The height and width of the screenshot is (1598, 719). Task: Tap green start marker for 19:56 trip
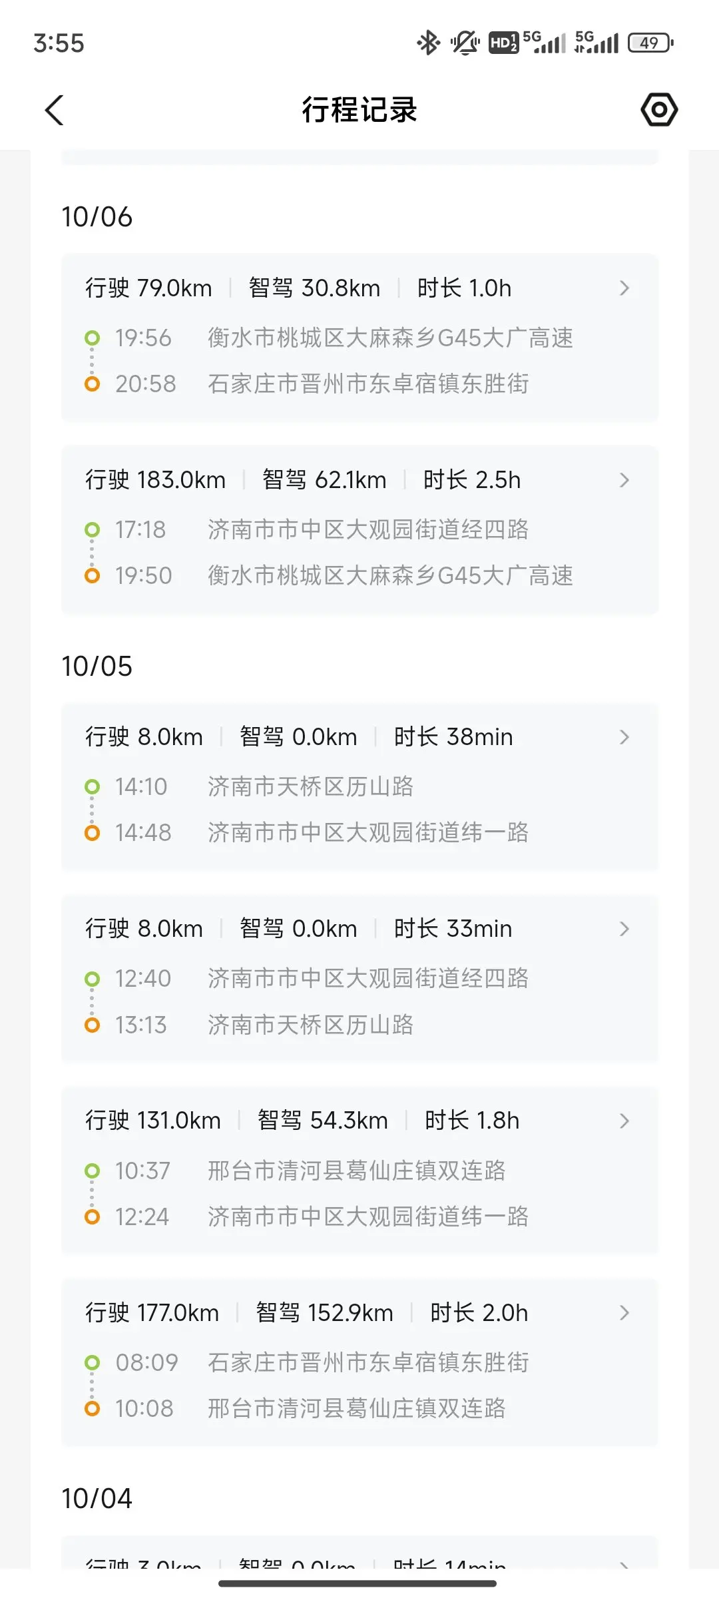pos(93,338)
